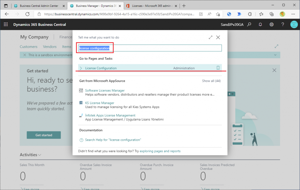The width and height of the screenshot is (300, 190).
Task: Close the Business Central Admin Center tab
Action: (x=64, y=6)
